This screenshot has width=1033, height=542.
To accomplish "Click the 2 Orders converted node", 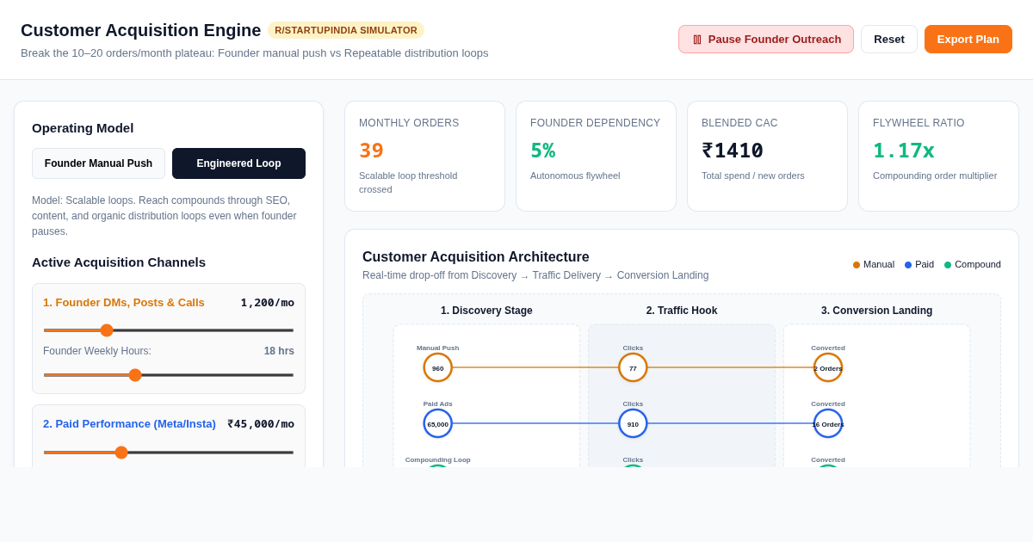I will tap(828, 367).
